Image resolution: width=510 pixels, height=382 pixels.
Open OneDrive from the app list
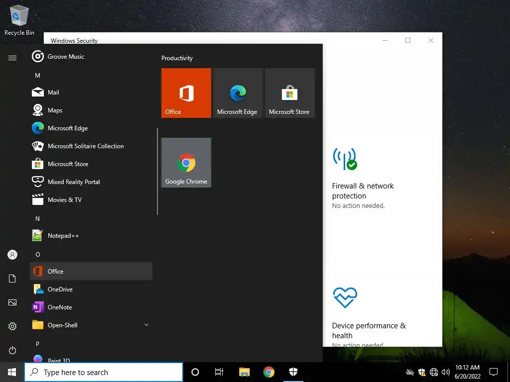point(91,289)
